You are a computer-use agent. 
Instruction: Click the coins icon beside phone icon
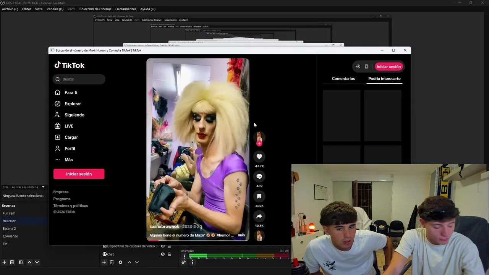(358, 66)
